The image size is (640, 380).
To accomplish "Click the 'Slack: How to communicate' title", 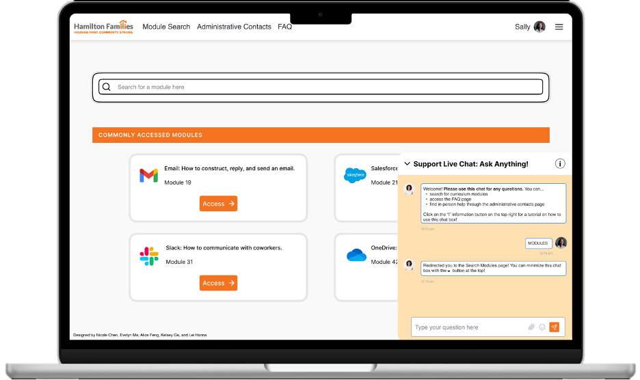I will coord(224,248).
